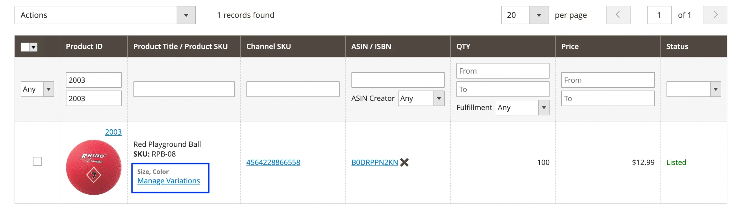Open the Channel SKU 4564228866558 link

click(x=273, y=163)
